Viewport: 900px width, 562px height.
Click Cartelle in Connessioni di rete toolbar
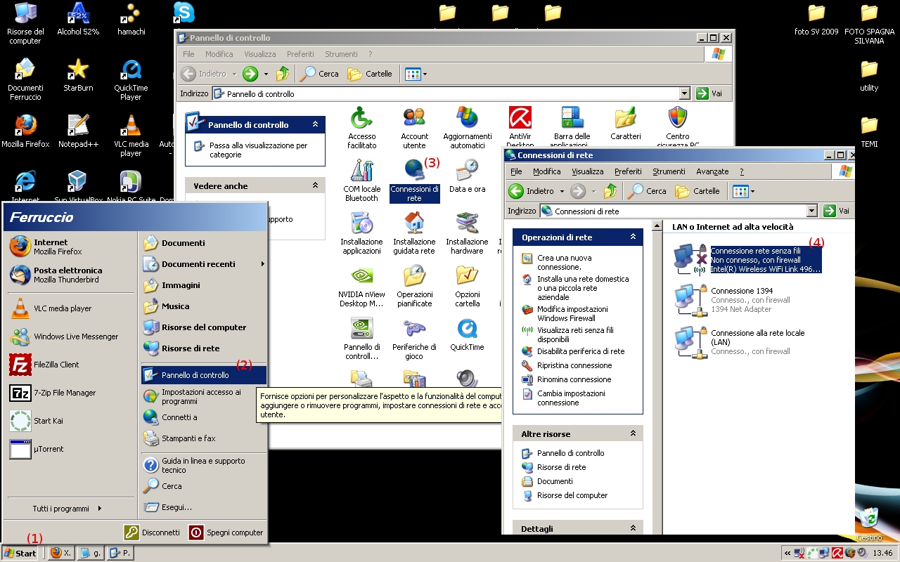click(697, 191)
